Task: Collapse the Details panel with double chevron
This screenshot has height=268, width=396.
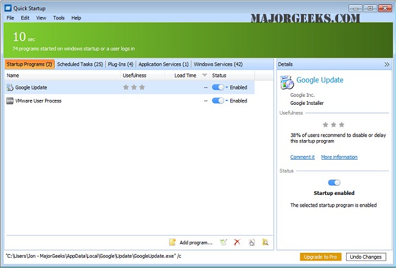Action: (x=387, y=65)
